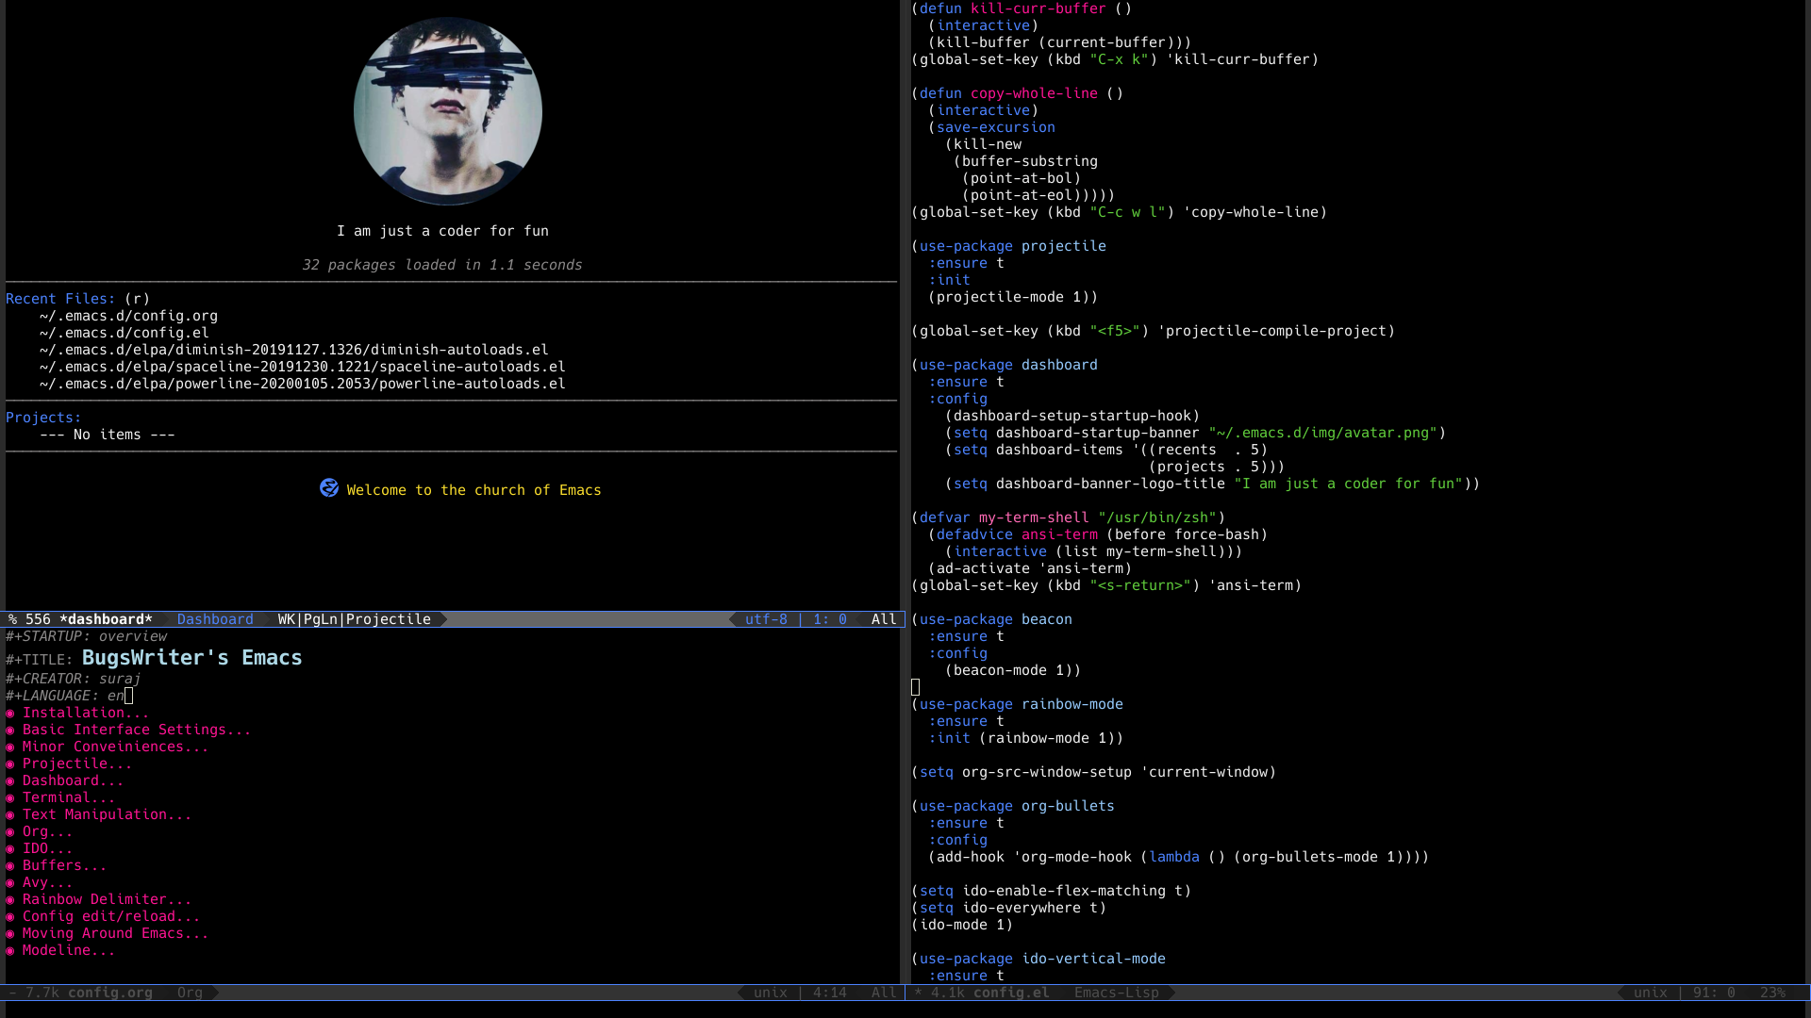Click the bullet icon next to Dashboard heading
1811x1018 pixels.
click(x=10, y=781)
